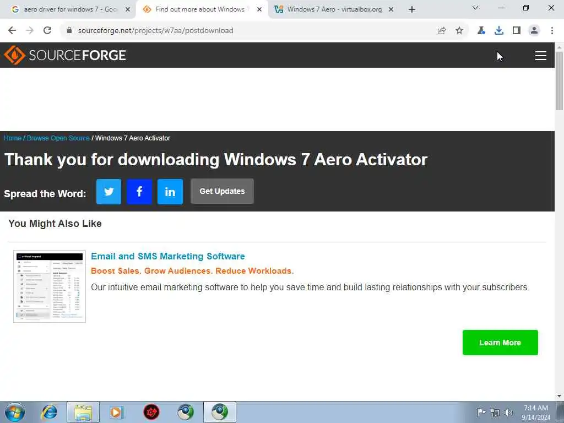Image resolution: width=564 pixels, height=423 pixels.
Task: Switch to Windows 7 Aero virtualbox.org tab
Action: point(334,9)
